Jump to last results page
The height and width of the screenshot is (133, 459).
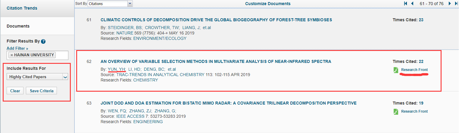(456, 4)
